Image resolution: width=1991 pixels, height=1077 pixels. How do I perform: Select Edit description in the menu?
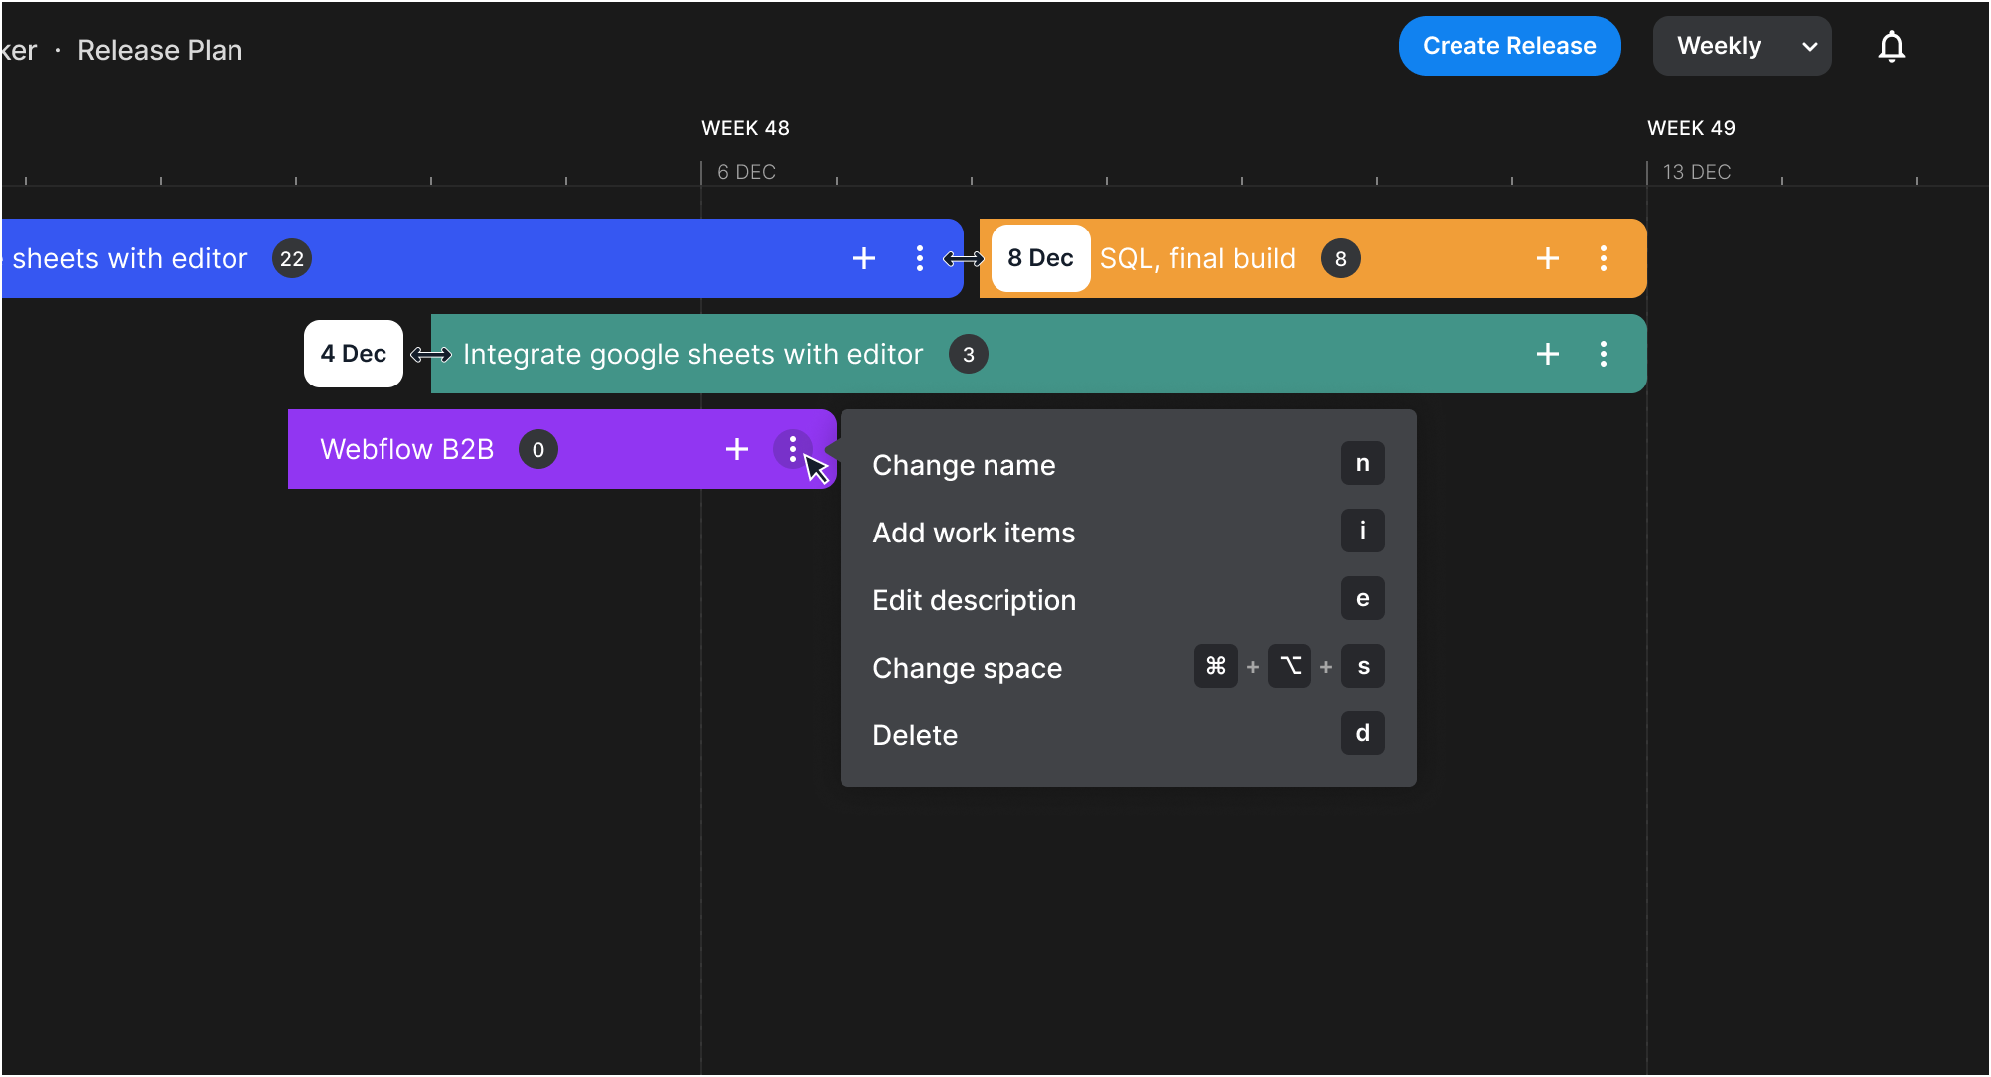tap(974, 600)
